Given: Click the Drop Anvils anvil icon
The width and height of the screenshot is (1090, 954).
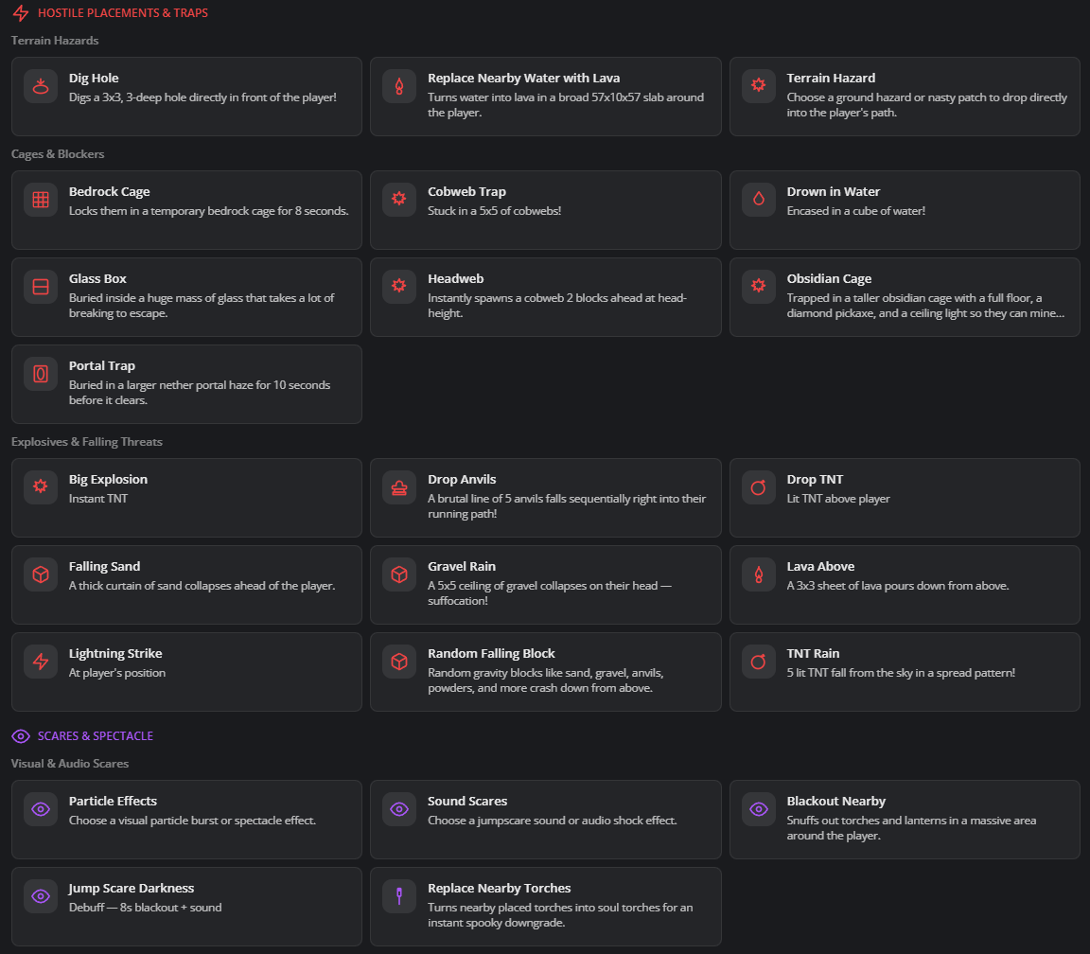Looking at the screenshot, I should [x=399, y=487].
